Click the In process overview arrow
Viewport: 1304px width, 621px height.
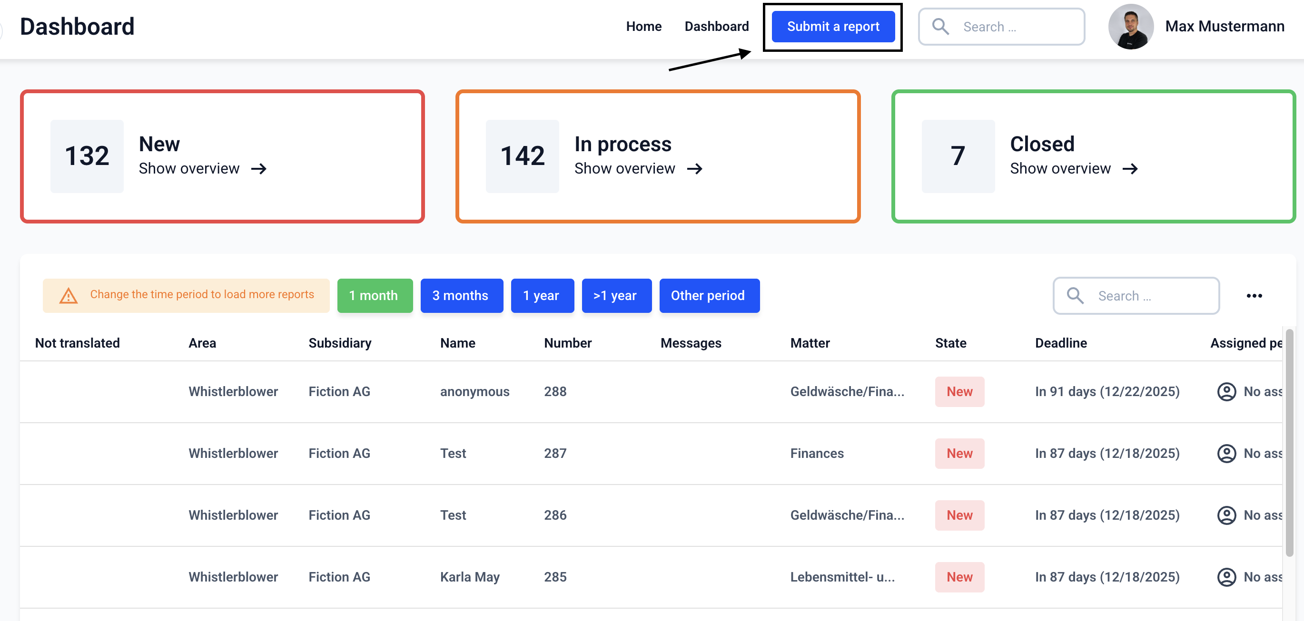(x=694, y=169)
